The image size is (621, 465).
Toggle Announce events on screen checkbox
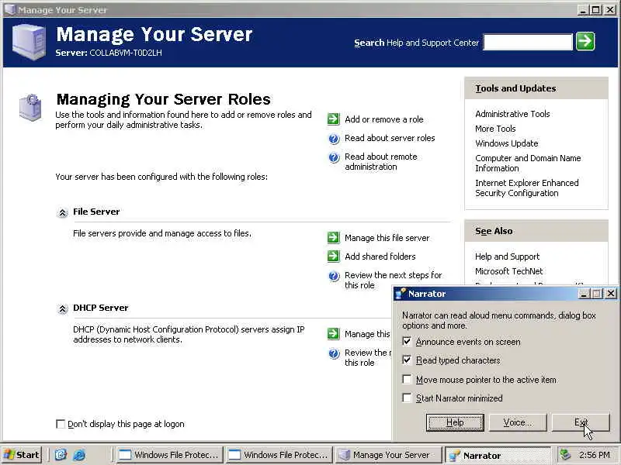(407, 341)
